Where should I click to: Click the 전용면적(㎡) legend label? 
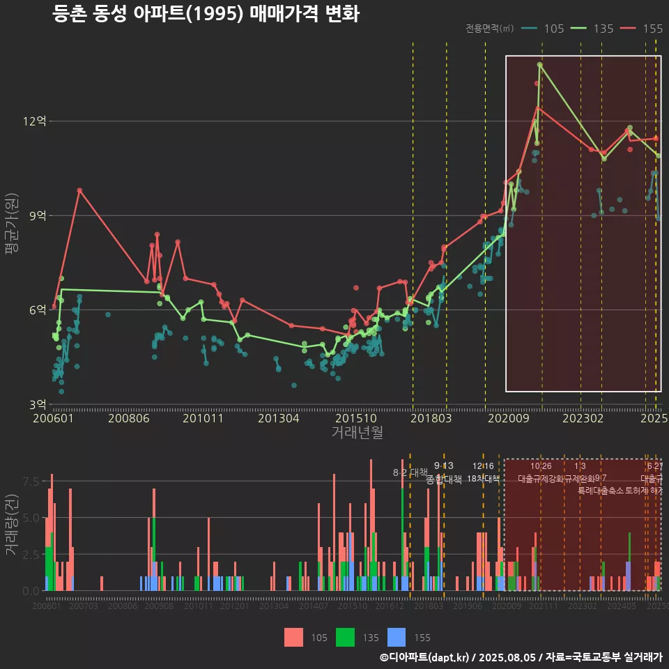coord(489,28)
